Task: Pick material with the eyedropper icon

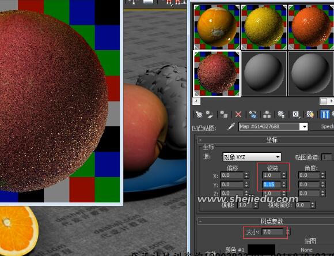Action: (x=231, y=127)
